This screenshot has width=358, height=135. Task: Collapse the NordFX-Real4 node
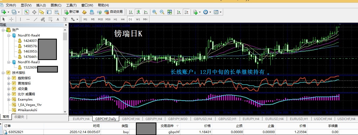[x=9, y=35]
